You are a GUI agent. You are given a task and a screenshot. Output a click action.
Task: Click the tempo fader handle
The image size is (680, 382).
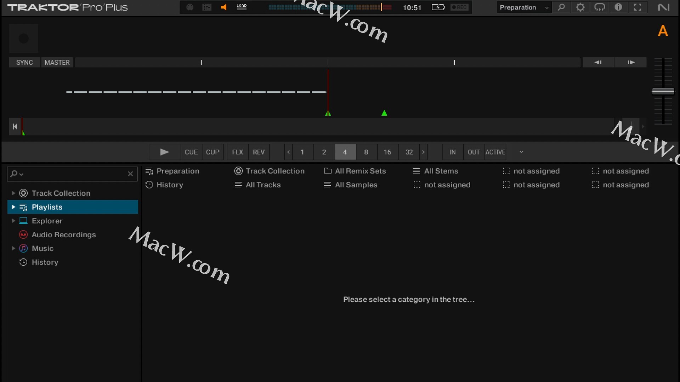(x=663, y=91)
